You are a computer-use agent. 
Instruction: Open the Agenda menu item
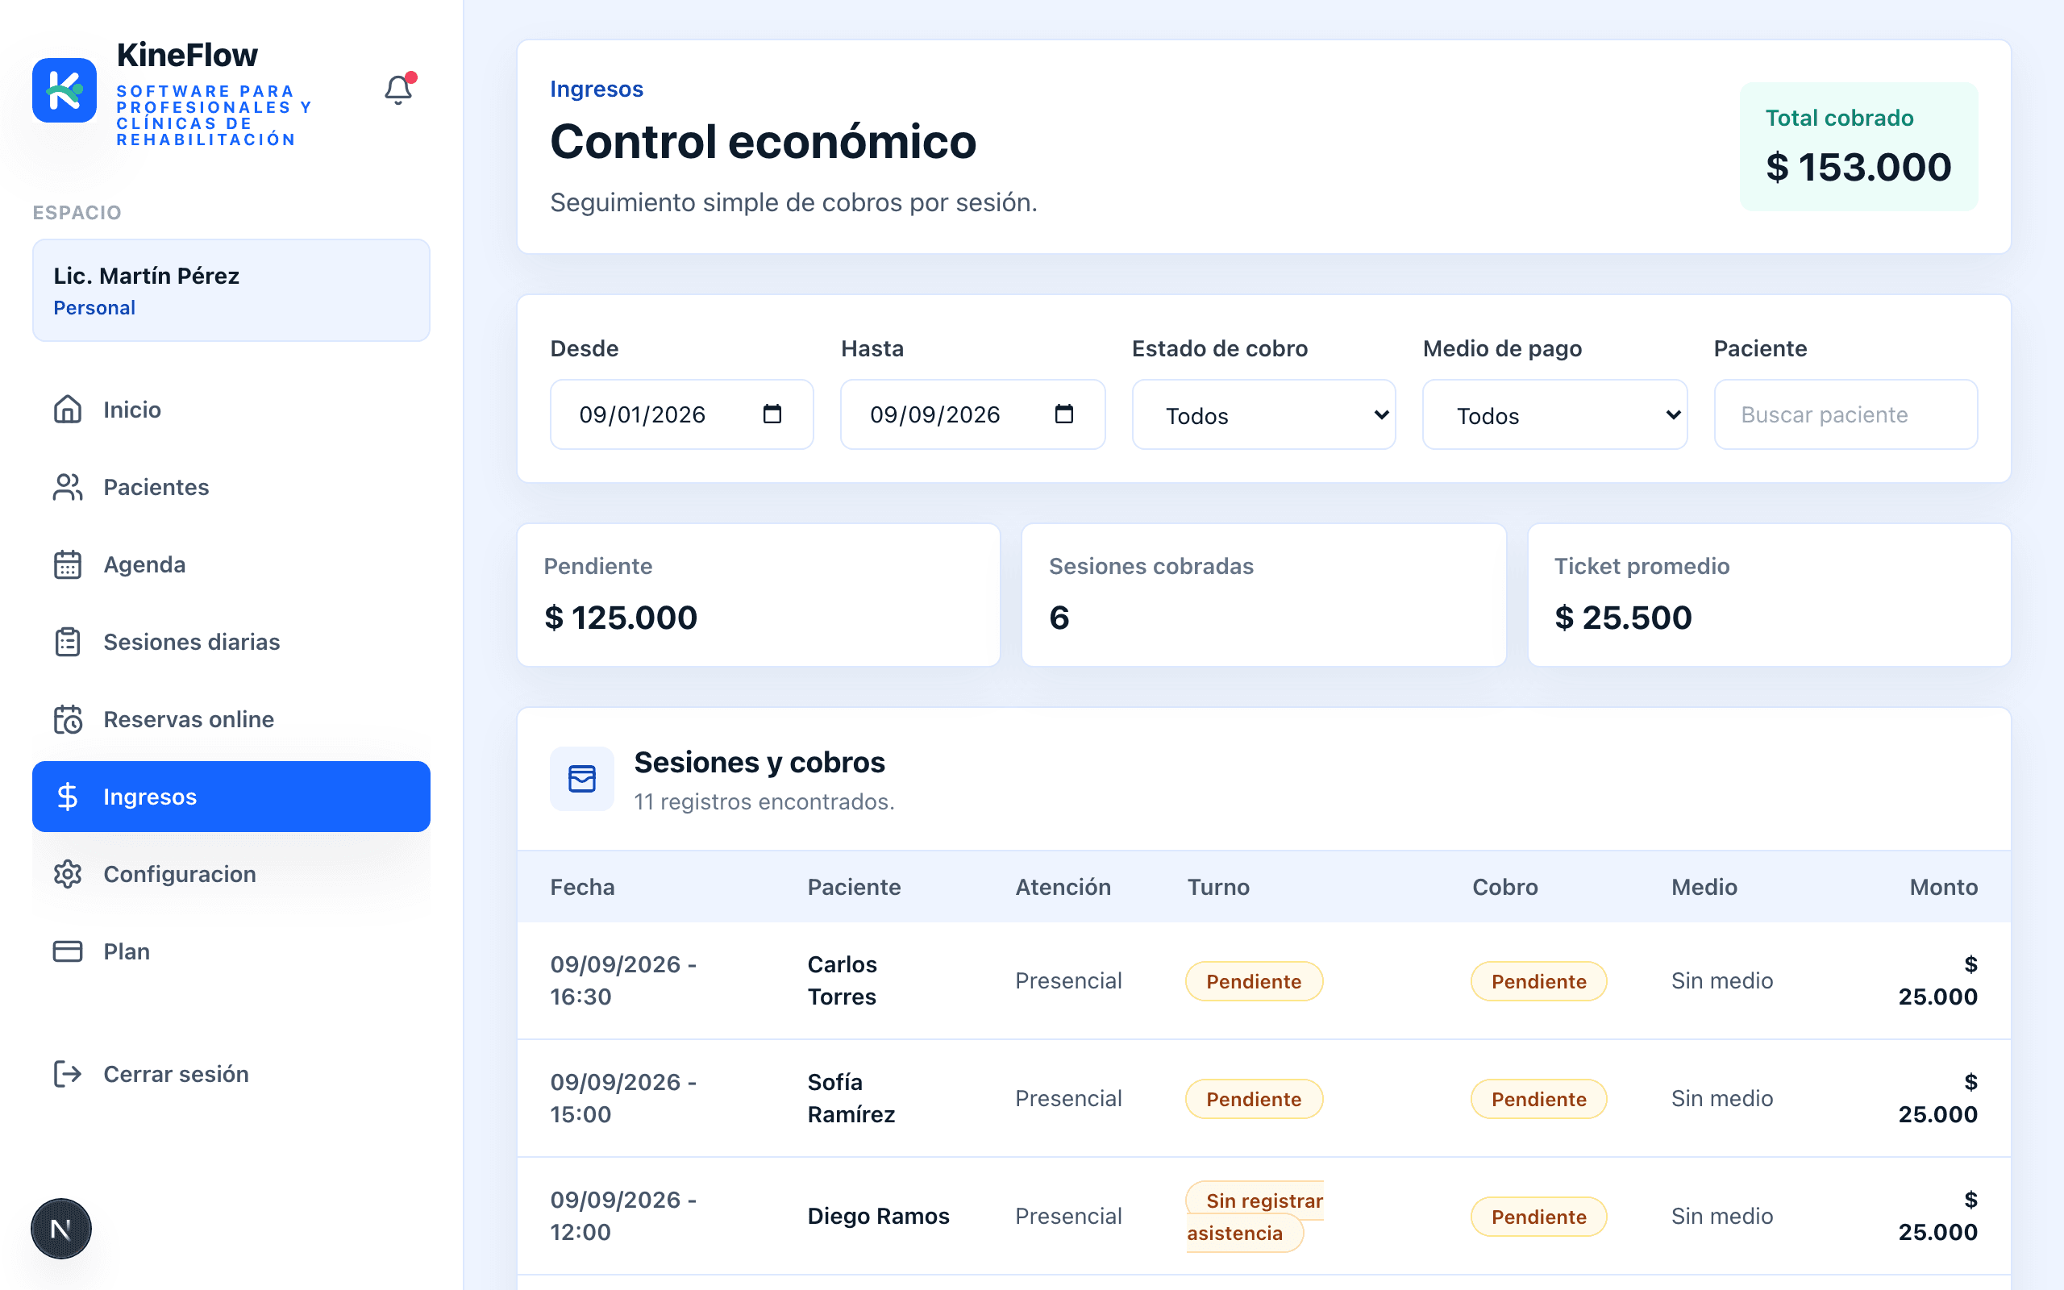pyautogui.click(x=144, y=565)
